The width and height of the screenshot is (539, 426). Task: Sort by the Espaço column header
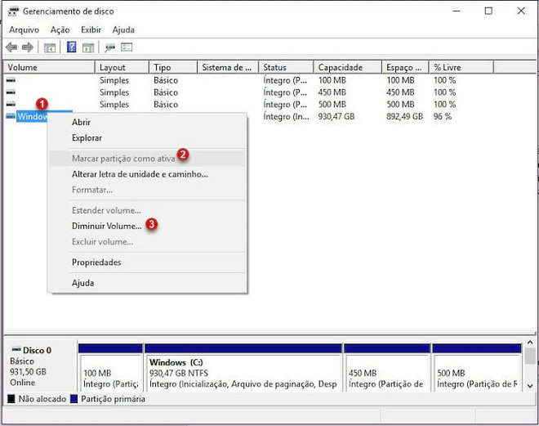[x=406, y=67]
